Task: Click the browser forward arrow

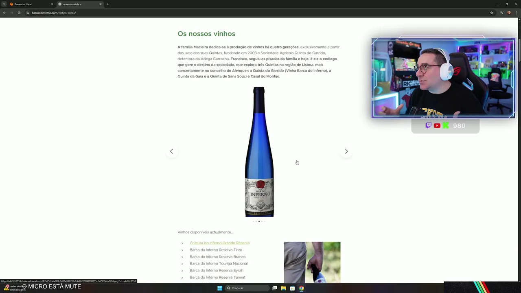Action: (x=11, y=13)
